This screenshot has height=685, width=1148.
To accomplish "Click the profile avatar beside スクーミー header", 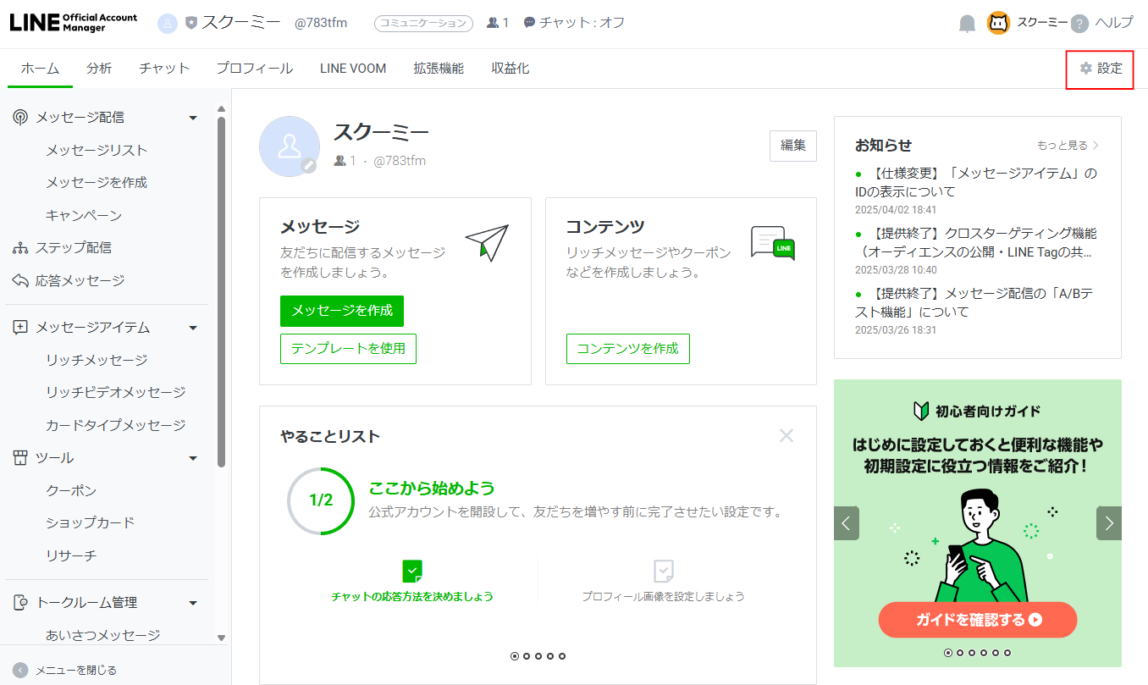I will click(x=168, y=23).
